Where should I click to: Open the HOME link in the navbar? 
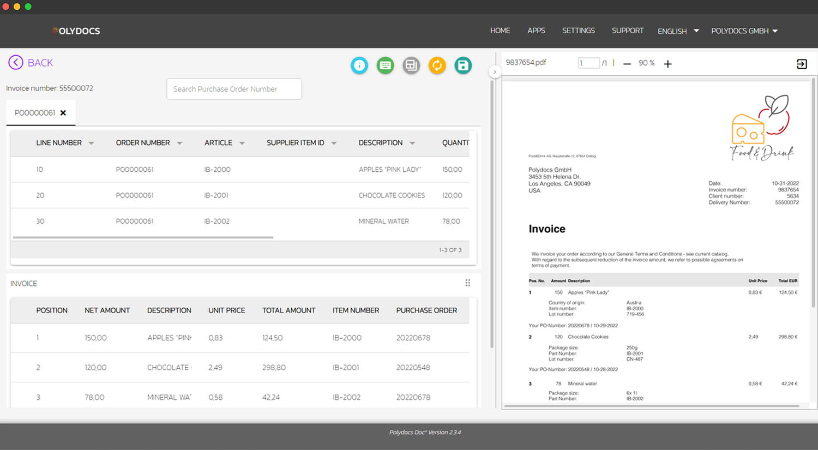tap(500, 31)
